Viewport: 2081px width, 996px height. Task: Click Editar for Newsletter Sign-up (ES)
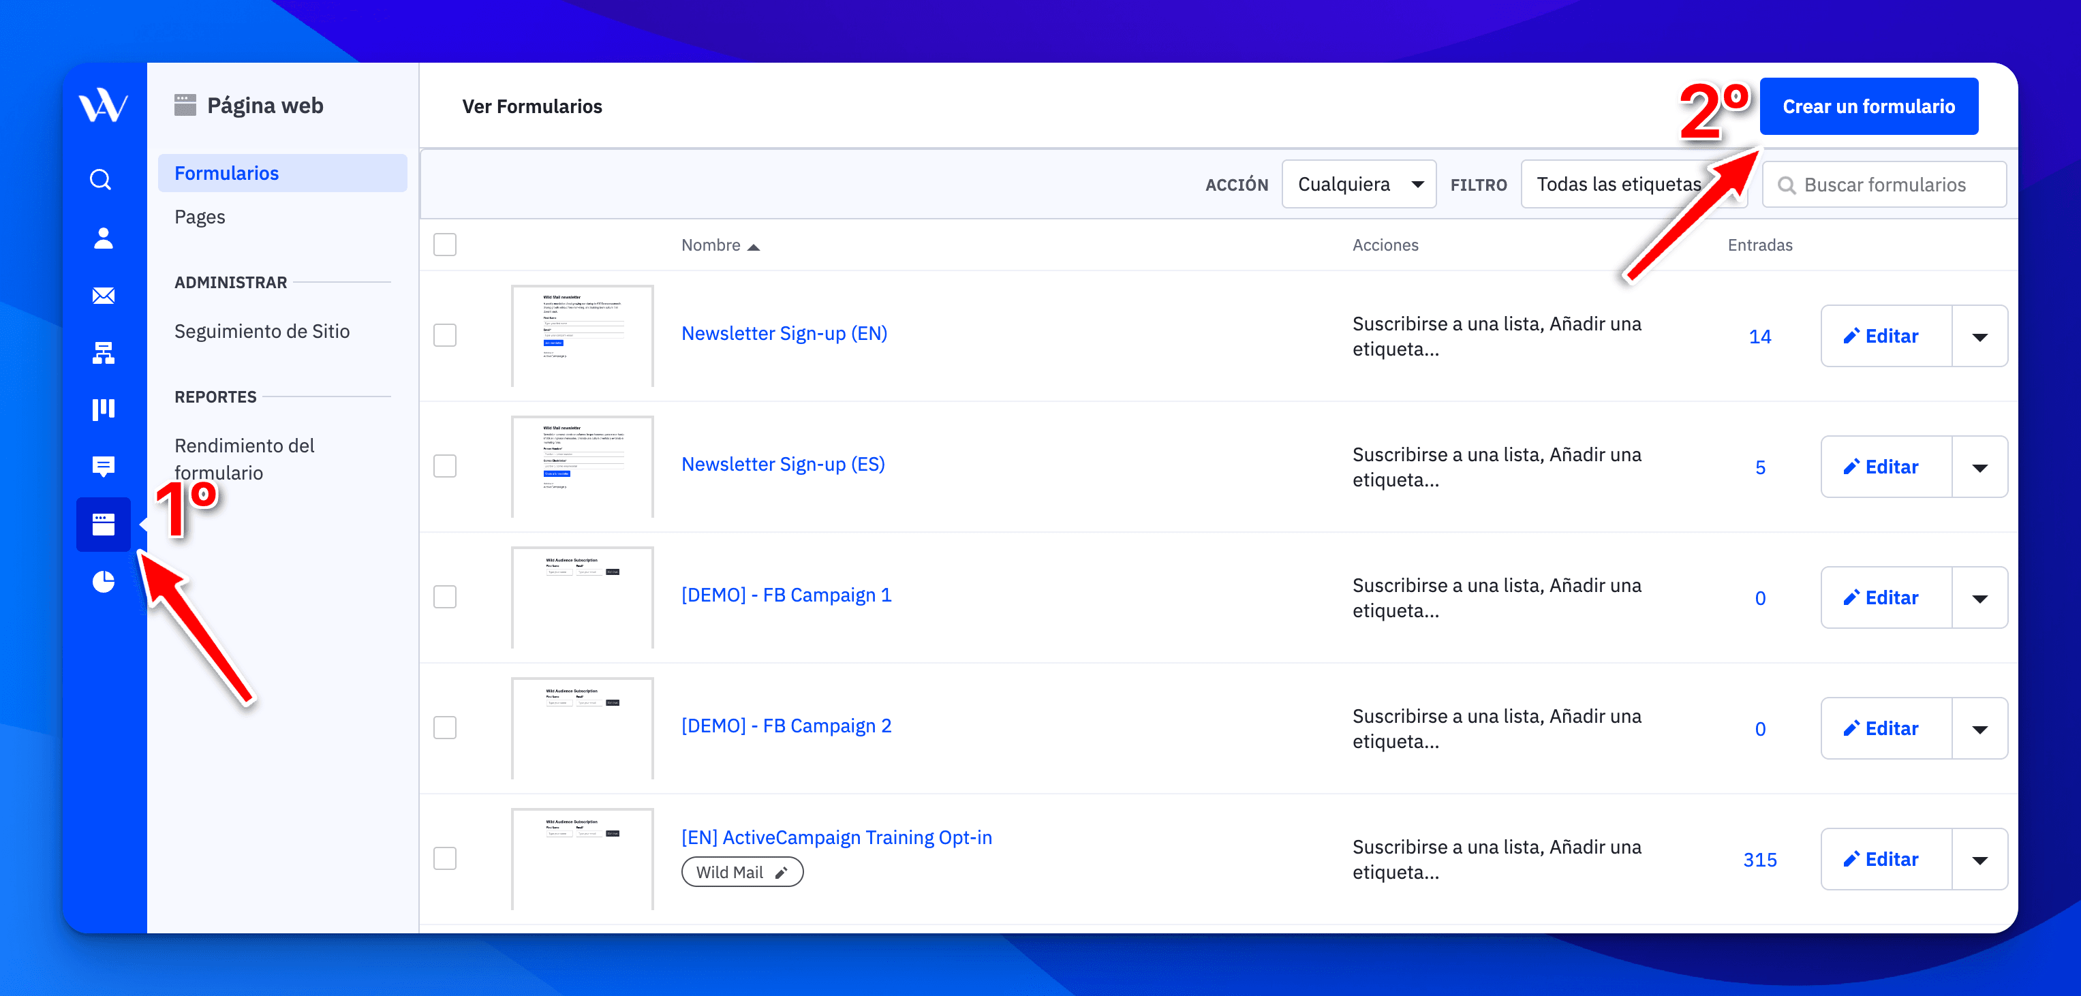1886,467
